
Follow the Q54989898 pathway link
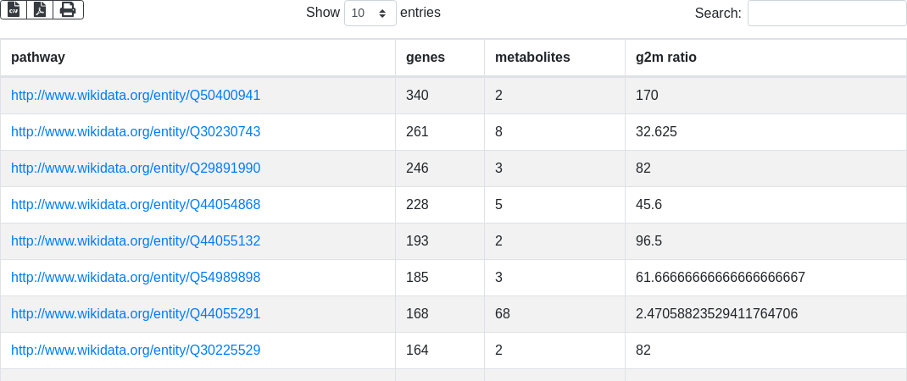tap(136, 278)
